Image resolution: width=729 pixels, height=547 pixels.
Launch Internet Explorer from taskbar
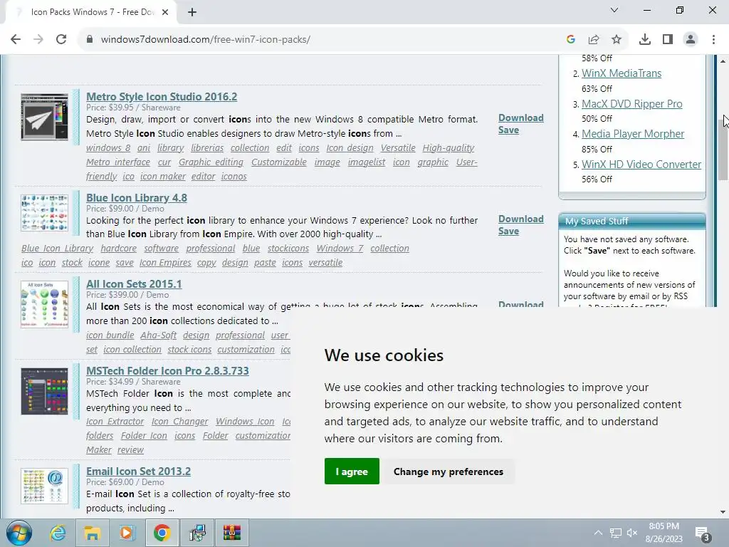[x=58, y=533]
